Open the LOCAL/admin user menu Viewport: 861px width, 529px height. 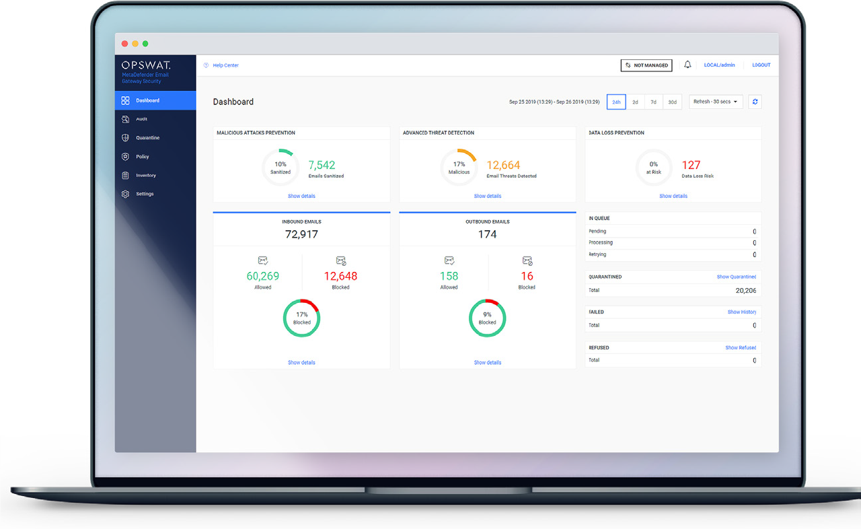click(719, 65)
